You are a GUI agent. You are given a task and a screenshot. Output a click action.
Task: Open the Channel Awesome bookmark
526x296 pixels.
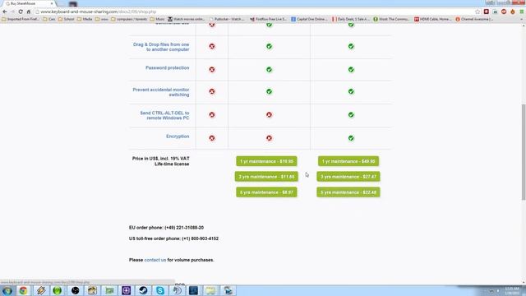(474, 19)
